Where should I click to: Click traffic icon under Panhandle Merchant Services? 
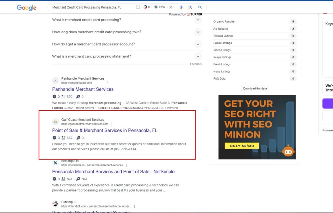coord(54,97)
